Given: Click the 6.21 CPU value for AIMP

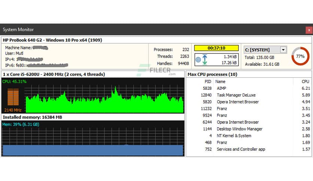Looking at the screenshot, I should 306,88.
